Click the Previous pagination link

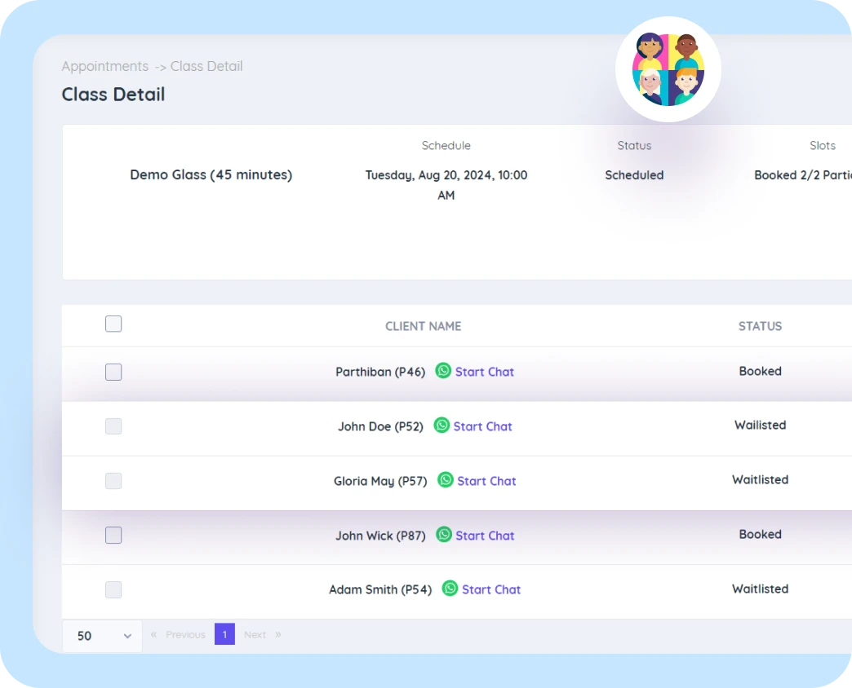click(185, 634)
